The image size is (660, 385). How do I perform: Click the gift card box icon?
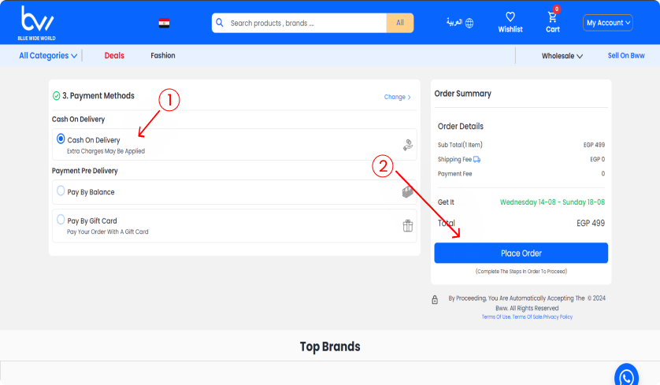(x=407, y=226)
